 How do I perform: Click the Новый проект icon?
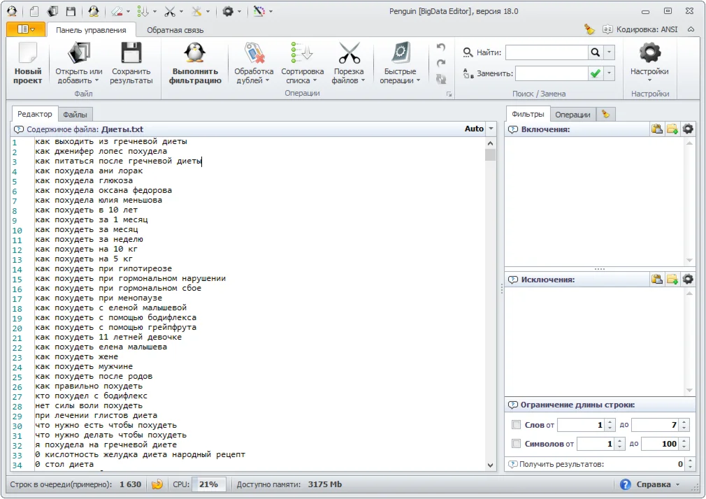point(27,55)
